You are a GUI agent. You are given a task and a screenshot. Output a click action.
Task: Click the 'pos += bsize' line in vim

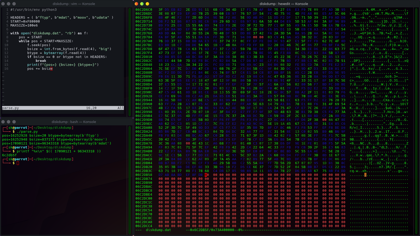pyautogui.click(x=40, y=69)
